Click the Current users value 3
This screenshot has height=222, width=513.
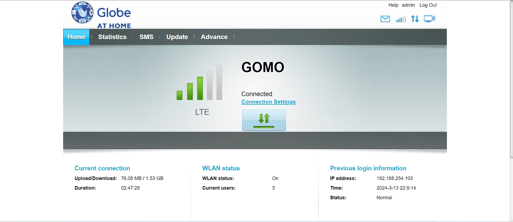[273, 188]
